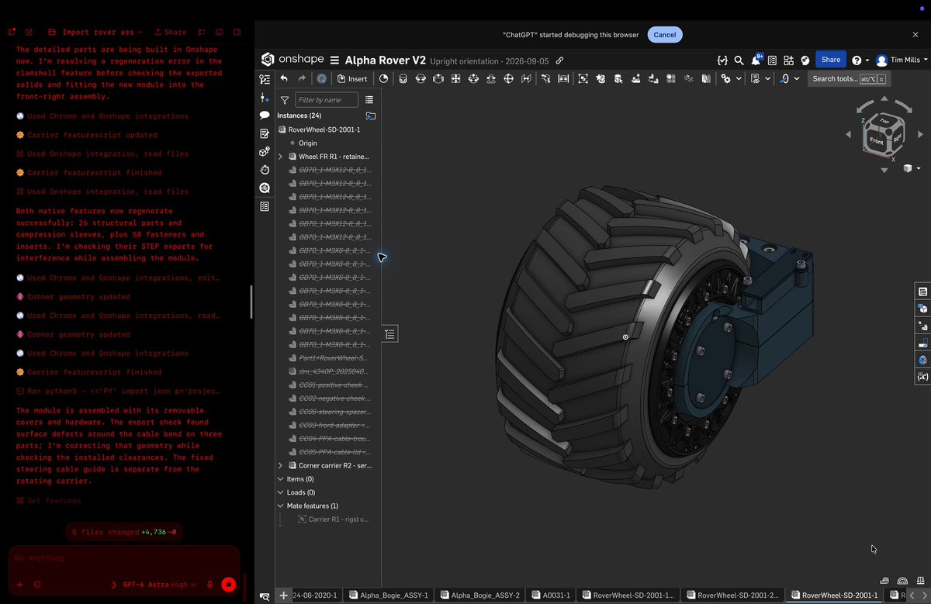Select the Origin tree item
931x604 pixels.
(x=307, y=143)
